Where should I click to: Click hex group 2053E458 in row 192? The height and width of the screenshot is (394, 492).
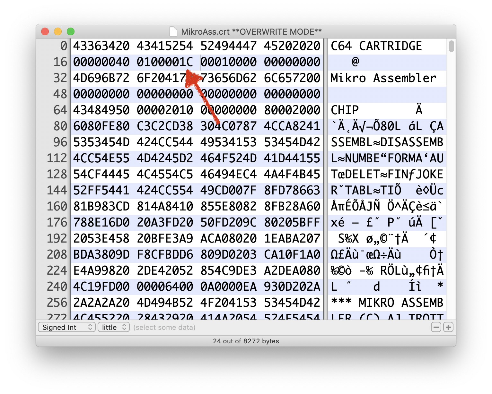point(101,238)
